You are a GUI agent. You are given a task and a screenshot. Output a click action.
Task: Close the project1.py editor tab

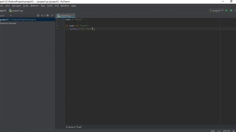pyautogui.click(x=73, y=16)
